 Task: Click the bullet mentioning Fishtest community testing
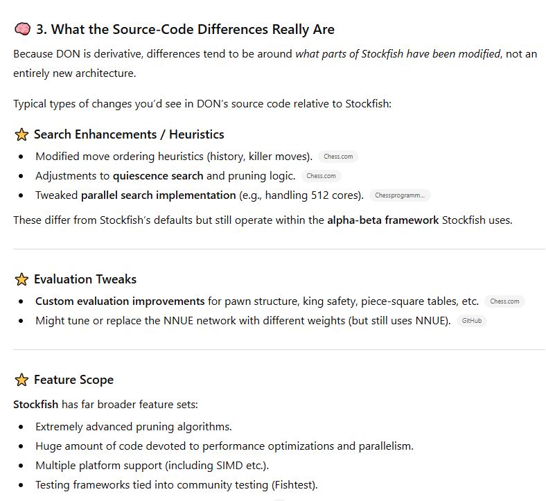pos(176,485)
